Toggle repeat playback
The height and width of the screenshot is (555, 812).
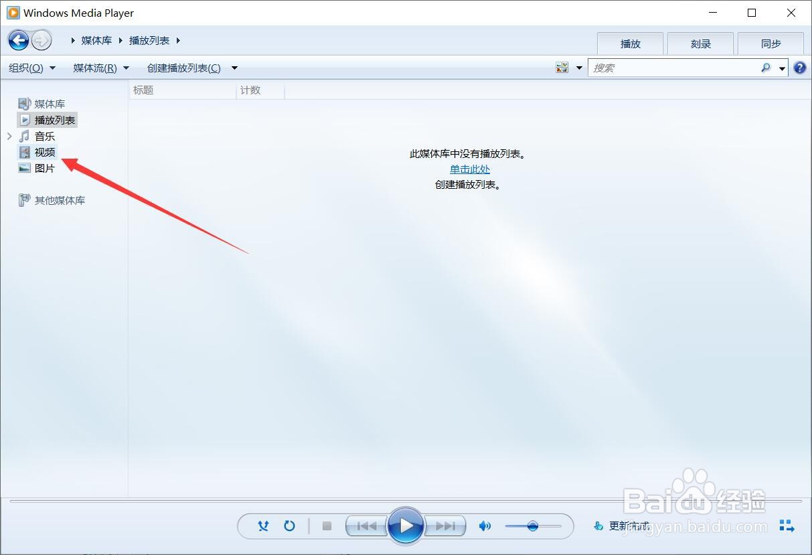pos(289,526)
